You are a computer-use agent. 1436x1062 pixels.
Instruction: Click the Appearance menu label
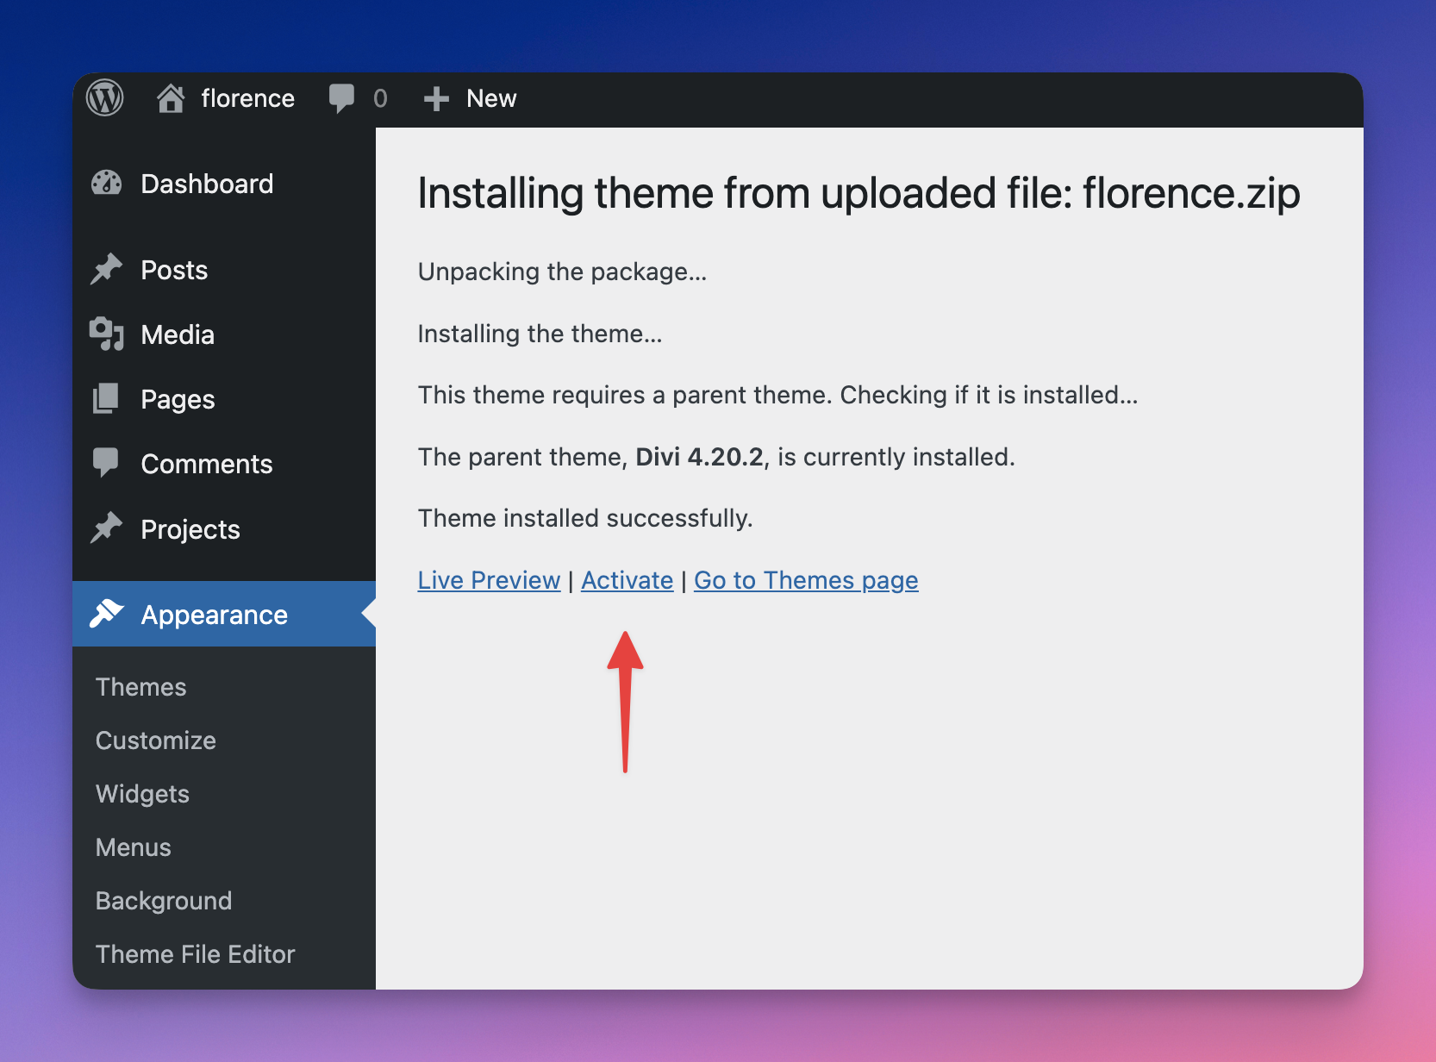215,615
